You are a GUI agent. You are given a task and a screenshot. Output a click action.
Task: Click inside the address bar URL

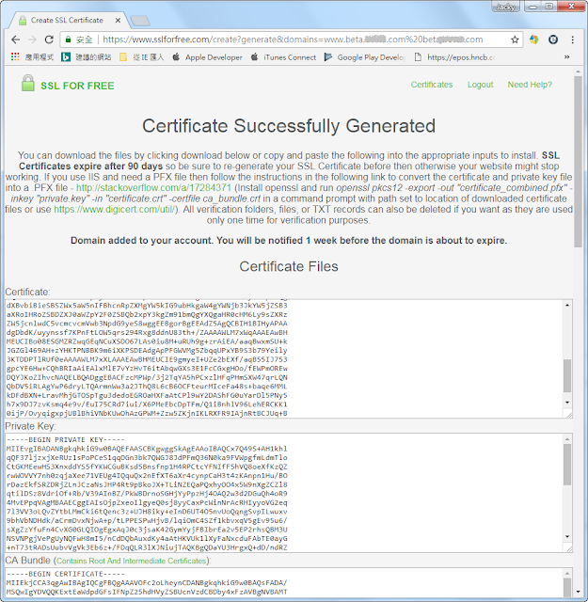(x=292, y=40)
